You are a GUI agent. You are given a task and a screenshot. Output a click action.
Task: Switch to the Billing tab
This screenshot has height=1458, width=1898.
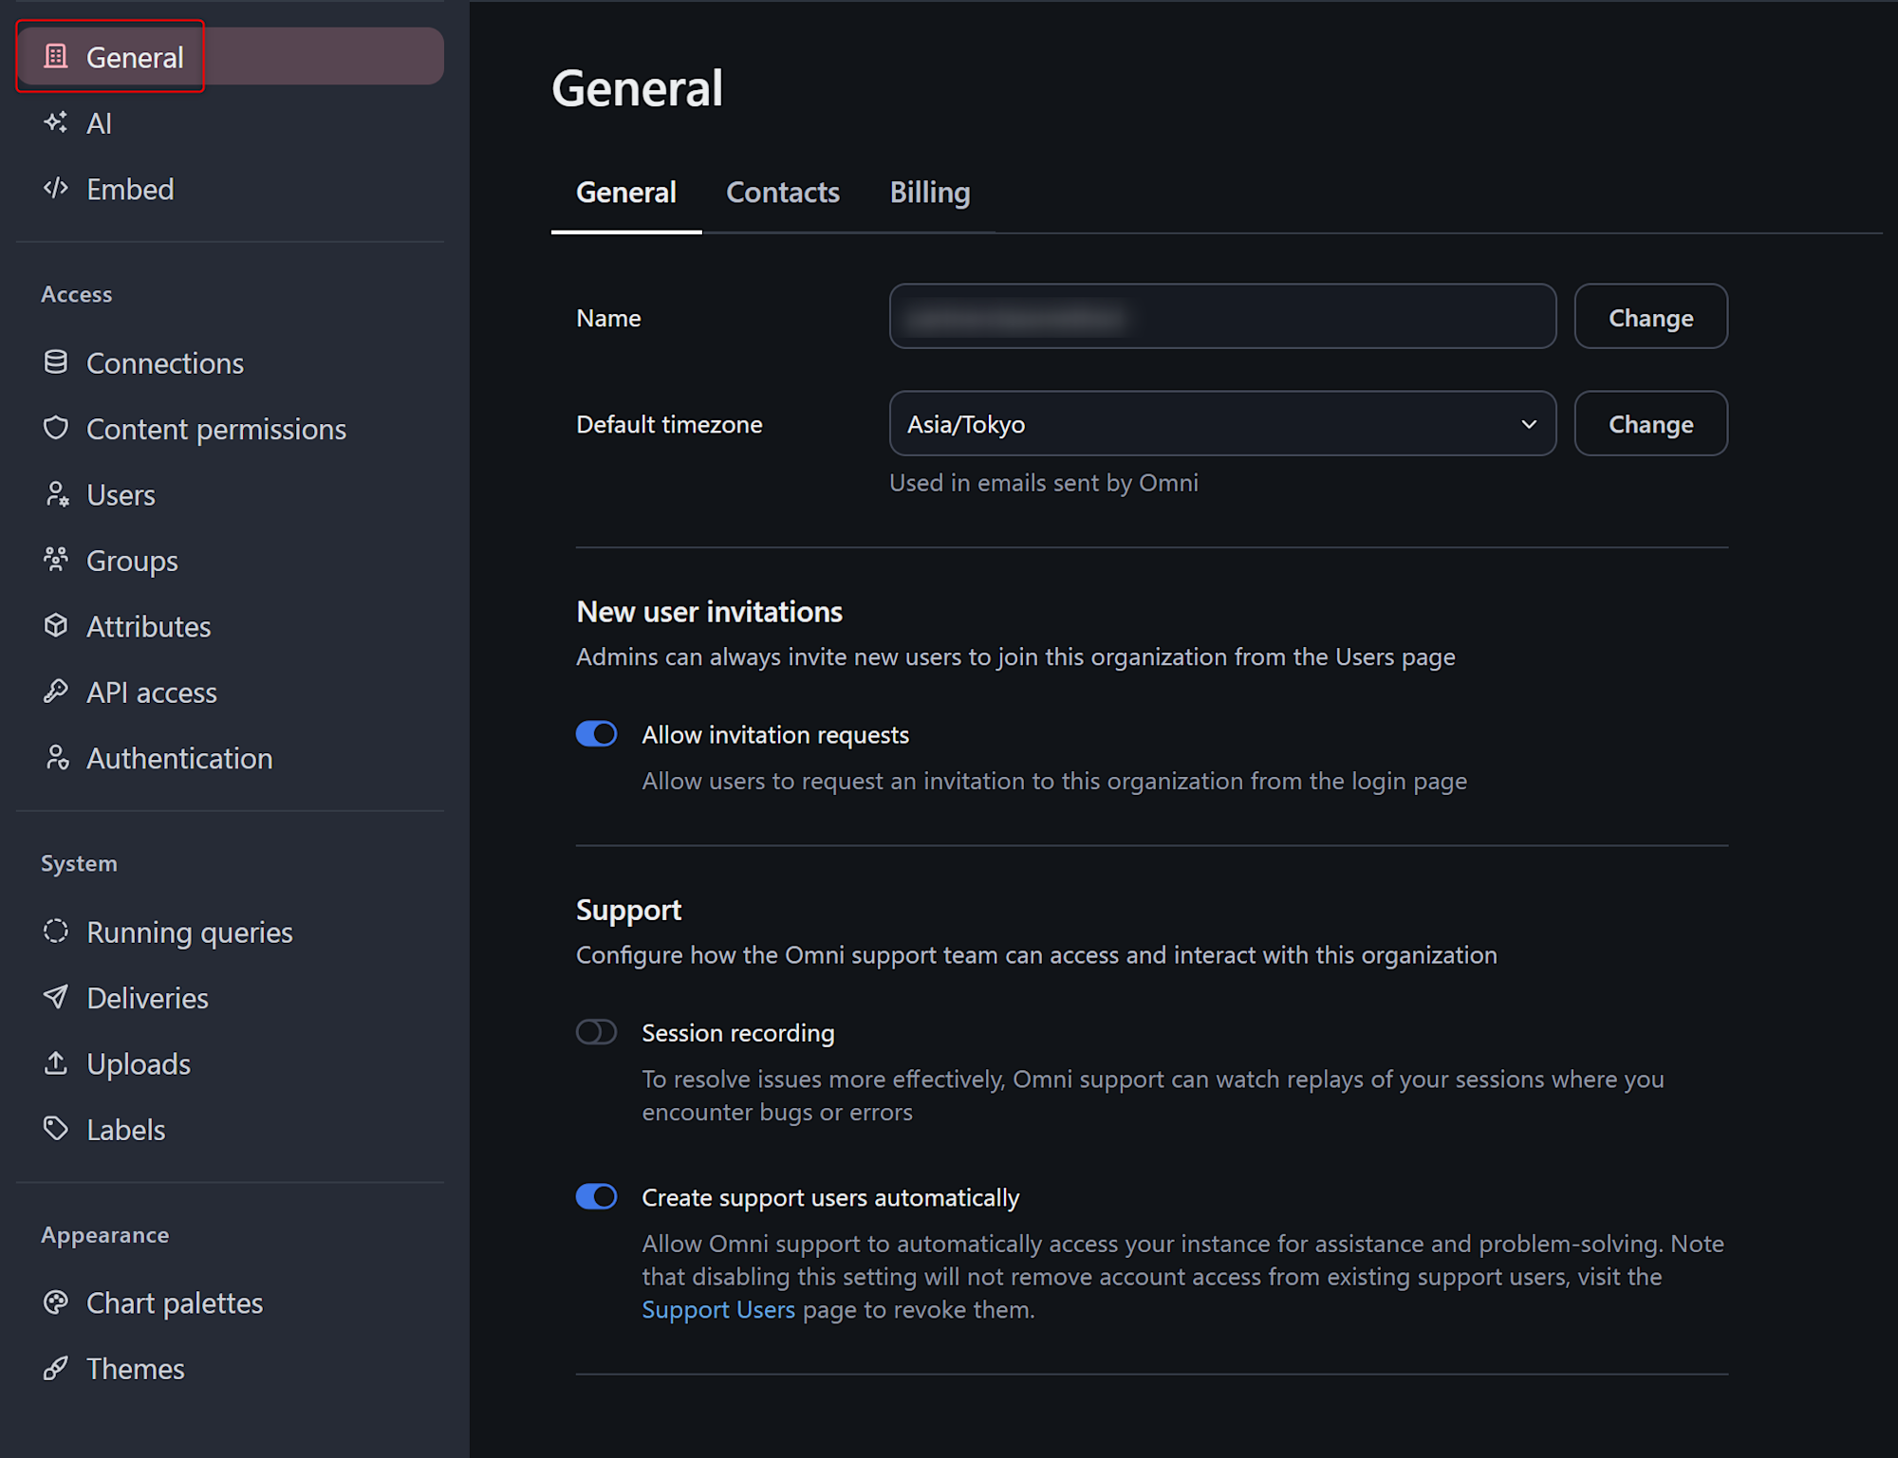[x=929, y=193]
